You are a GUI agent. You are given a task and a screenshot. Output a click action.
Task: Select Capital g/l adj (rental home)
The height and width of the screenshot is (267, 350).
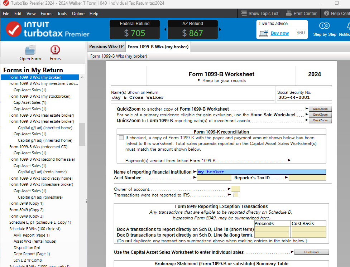pos(42,172)
